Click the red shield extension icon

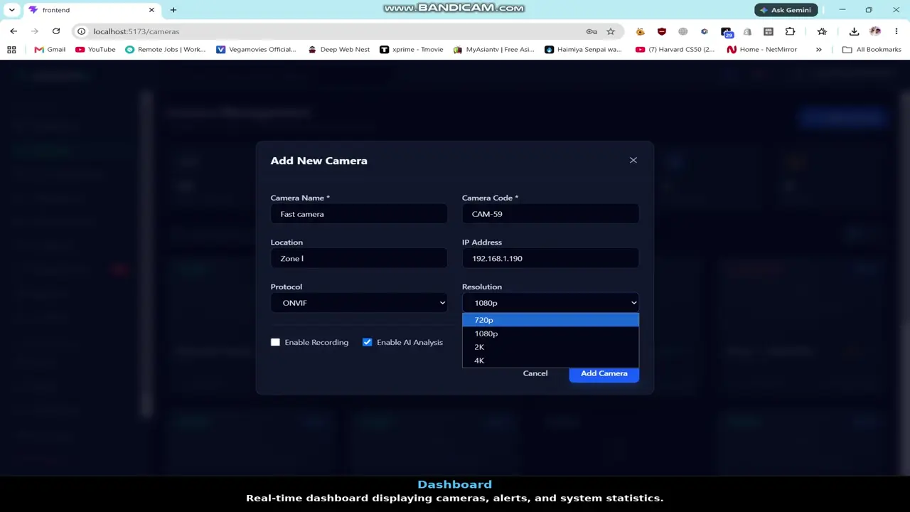tap(662, 31)
